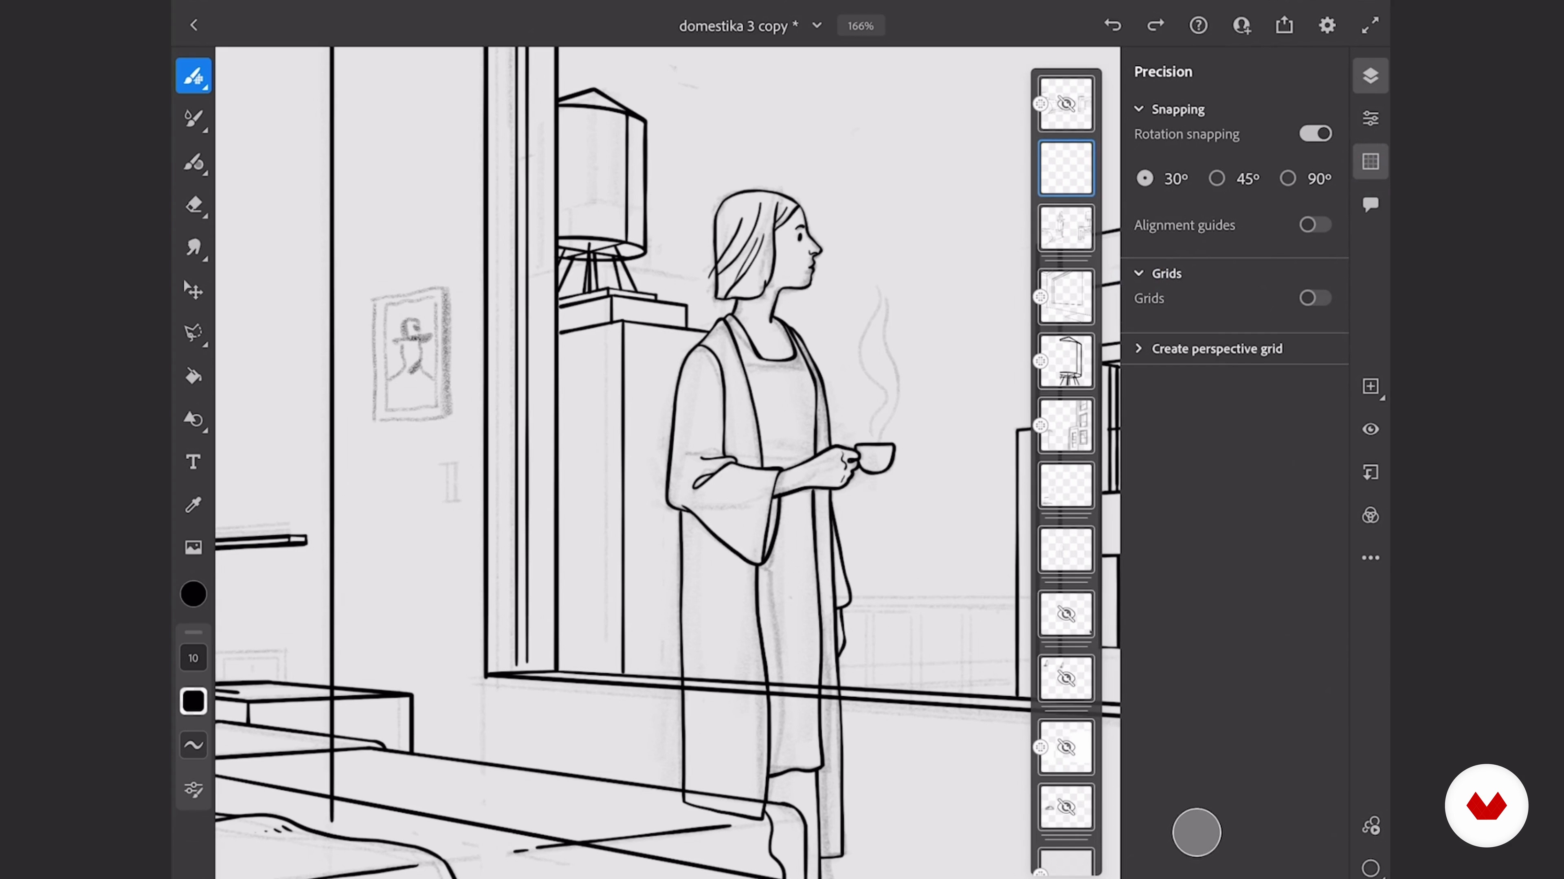
Task: Invite collaborators to the document
Action: [x=1241, y=25]
